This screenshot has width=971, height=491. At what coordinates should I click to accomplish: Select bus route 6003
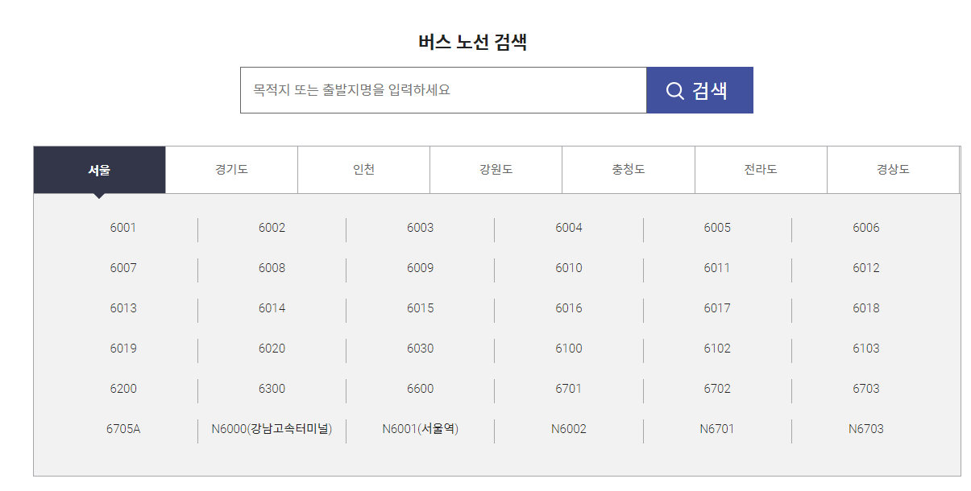tap(420, 228)
